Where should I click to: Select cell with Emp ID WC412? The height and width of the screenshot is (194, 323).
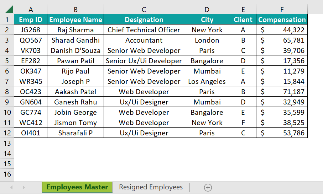point(31,123)
